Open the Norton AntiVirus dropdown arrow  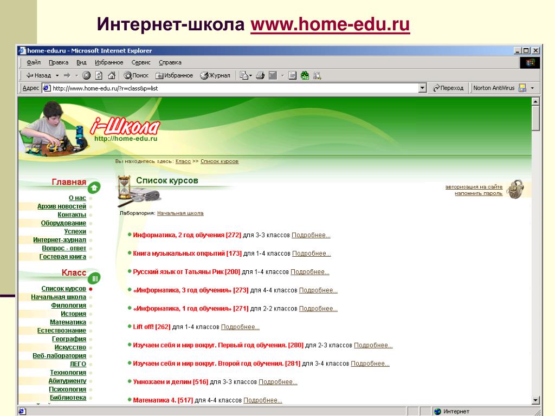point(532,88)
